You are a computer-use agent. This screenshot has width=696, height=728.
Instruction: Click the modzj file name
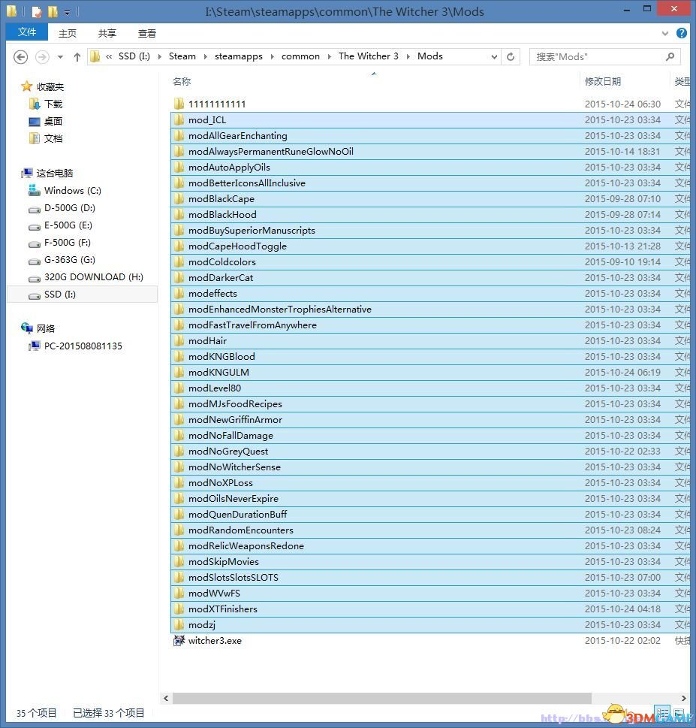(x=202, y=625)
